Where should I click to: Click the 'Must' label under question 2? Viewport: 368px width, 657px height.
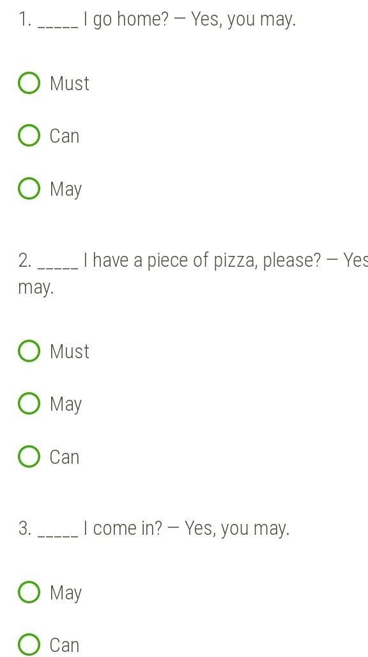click(x=70, y=351)
